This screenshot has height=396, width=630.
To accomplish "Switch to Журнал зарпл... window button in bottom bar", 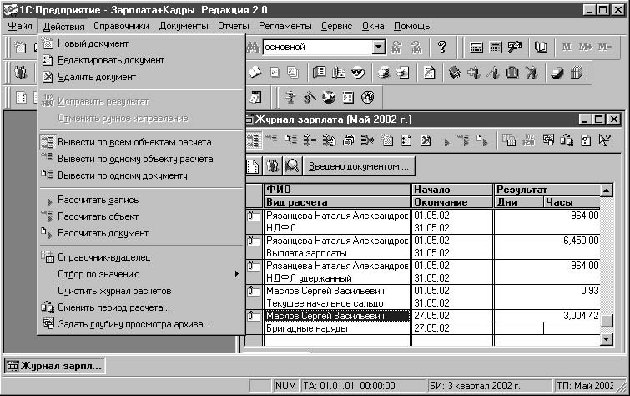I will (x=54, y=366).
